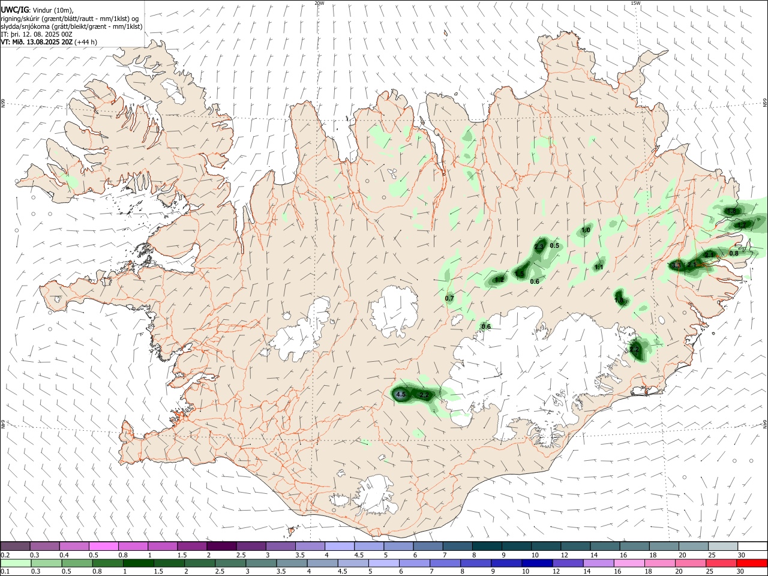Click the deep navy blue swatch at 10 in lower legend
Viewport: 768px width, 576px height.
click(x=536, y=563)
